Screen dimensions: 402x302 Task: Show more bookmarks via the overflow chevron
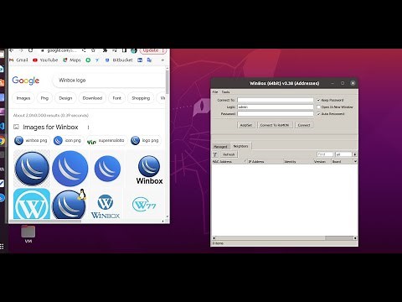(x=162, y=60)
